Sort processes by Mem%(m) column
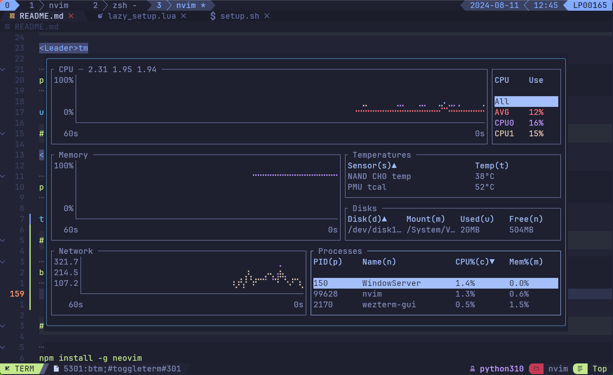Viewport: 613px width, 375px height. tap(526, 262)
